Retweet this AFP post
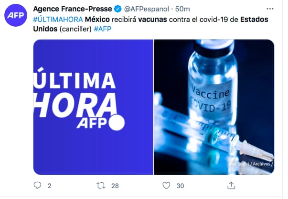 point(101,185)
